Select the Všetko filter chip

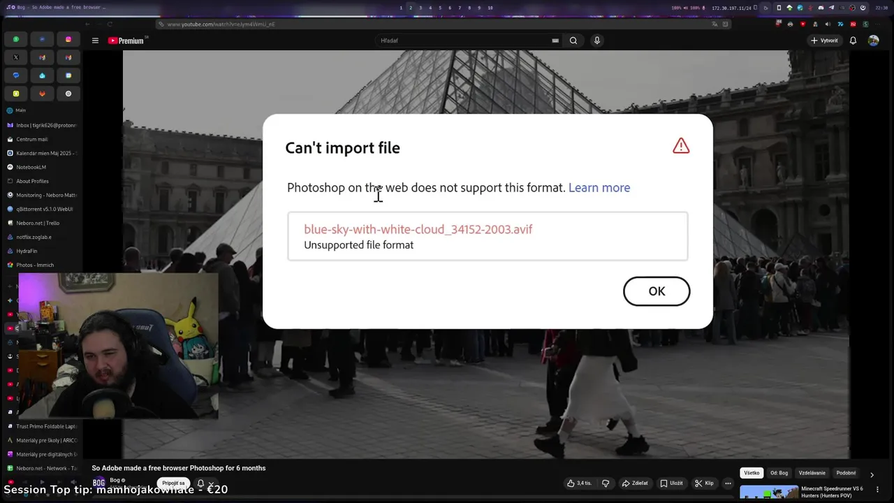[x=752, y=473]
